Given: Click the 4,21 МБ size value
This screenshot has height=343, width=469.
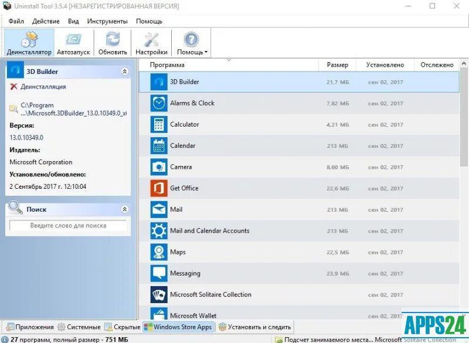Looking at the screenshot, I should [338, 124].
